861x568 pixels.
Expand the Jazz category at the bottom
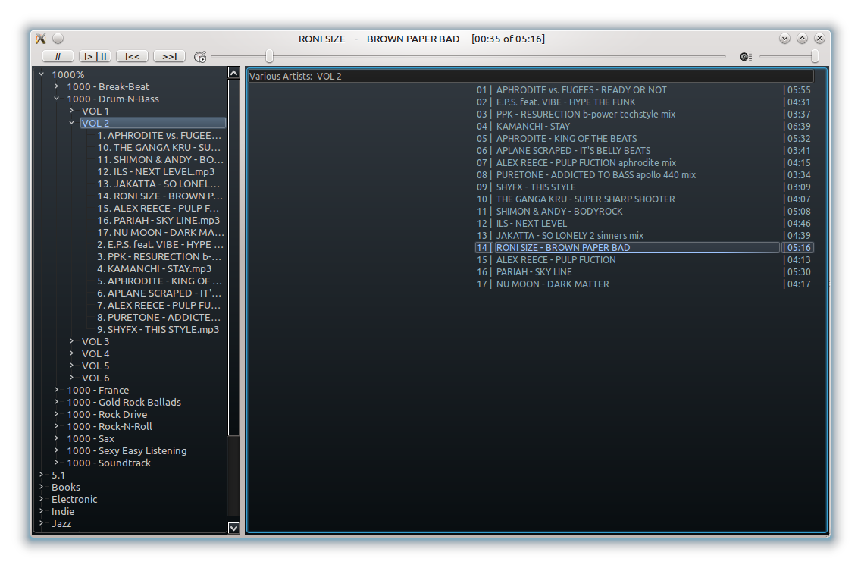click(40, 523)
